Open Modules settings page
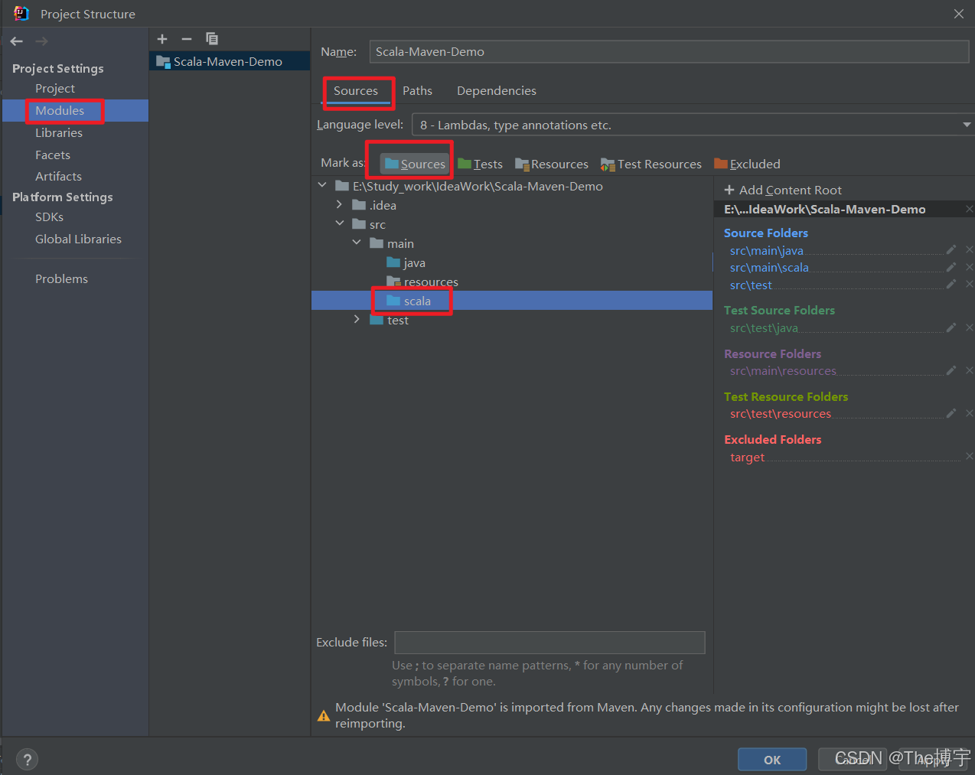 click(x=60, y=111)
